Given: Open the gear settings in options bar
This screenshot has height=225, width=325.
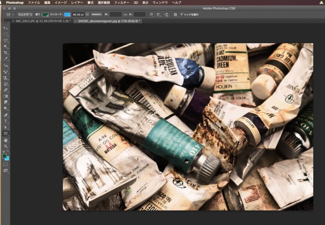Looking at the screenshot, I should pos(175,15).
